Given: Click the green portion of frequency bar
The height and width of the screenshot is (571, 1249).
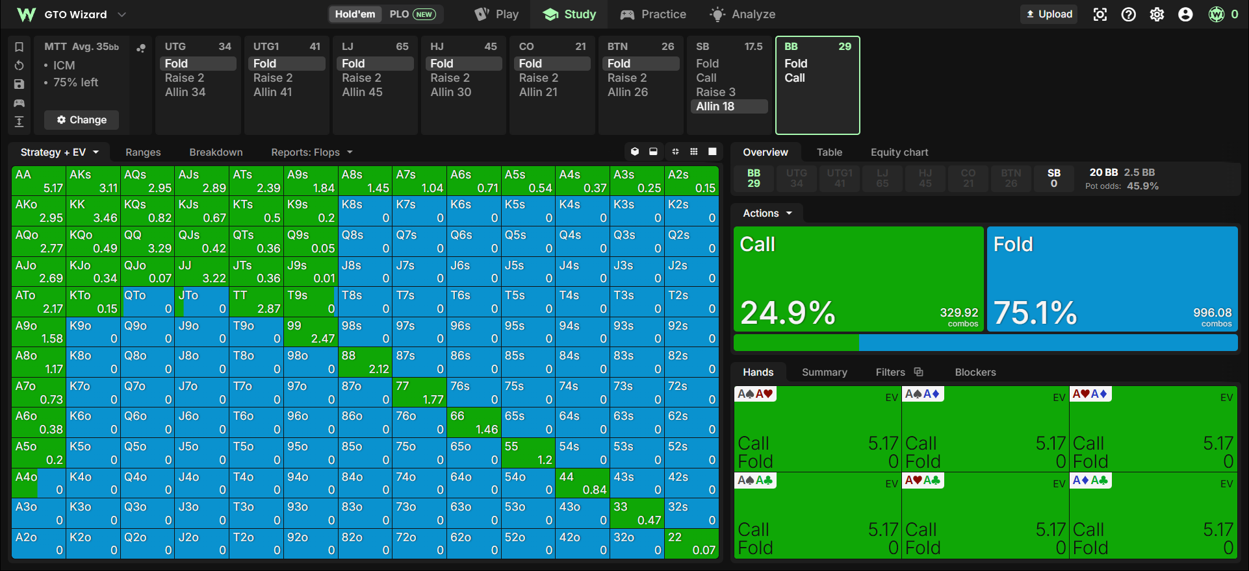Looking at the screenshot, I should tap(796, 343).
